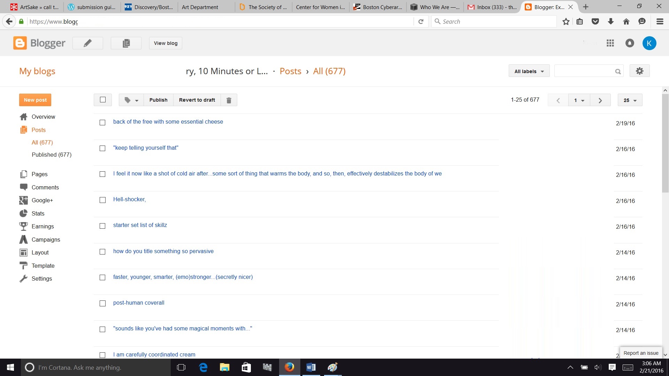Open the Google apps grid icon
This screenshot has width=669, height=376.
[610, 43]
